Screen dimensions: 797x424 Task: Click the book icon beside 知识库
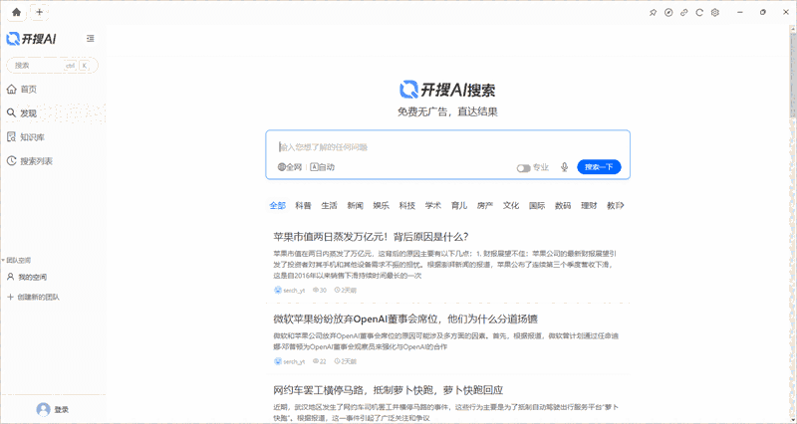pyautogui.click(x=11, y=137)
